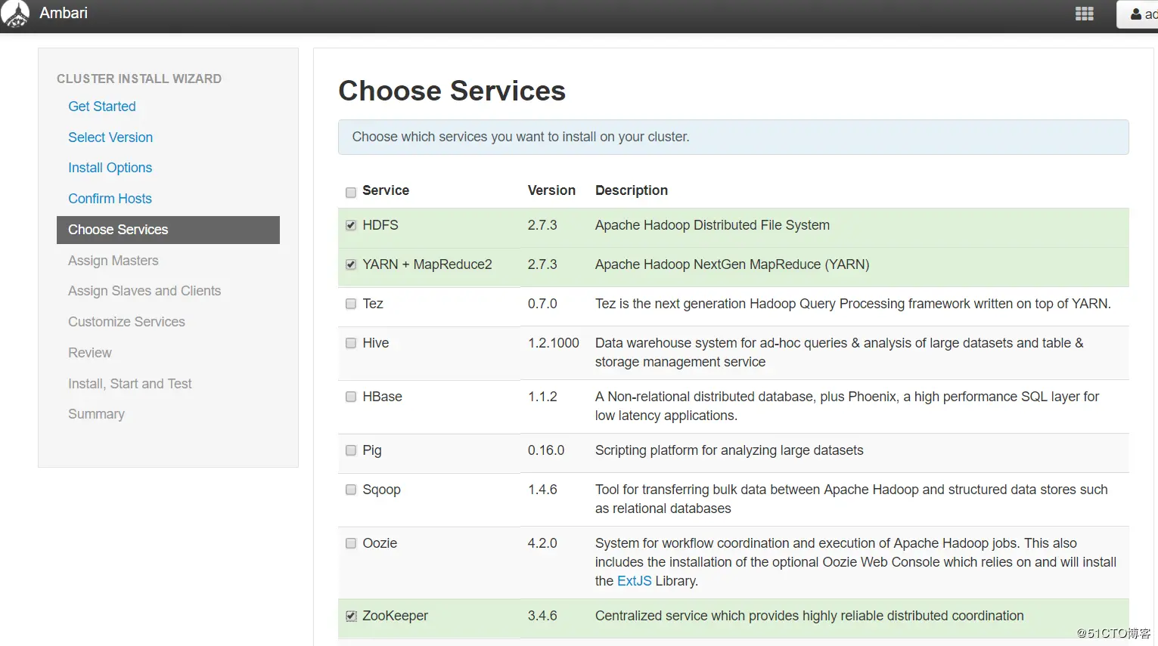Open the Select Version step
Image resolution: width=1158 pixels, height=646 pixels.
[110, 138]
